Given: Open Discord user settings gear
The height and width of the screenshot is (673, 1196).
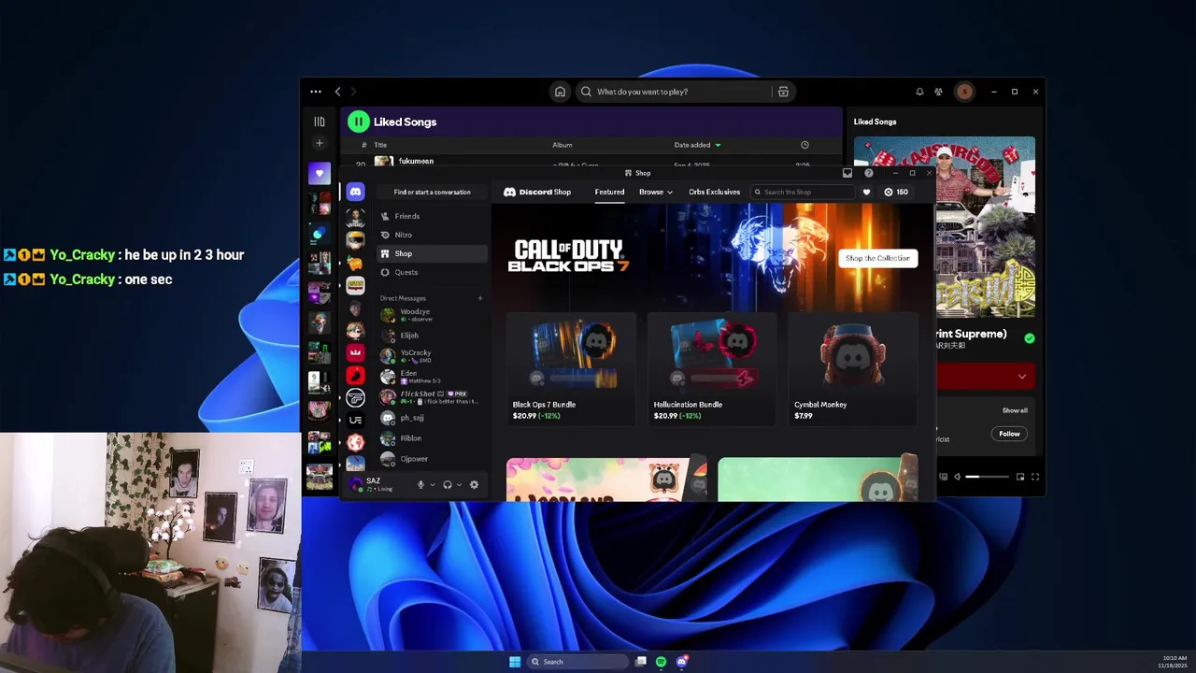Looking at the screenshot, I should [474, 484].
